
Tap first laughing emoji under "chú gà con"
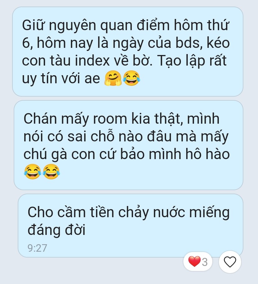coord(33,172)
